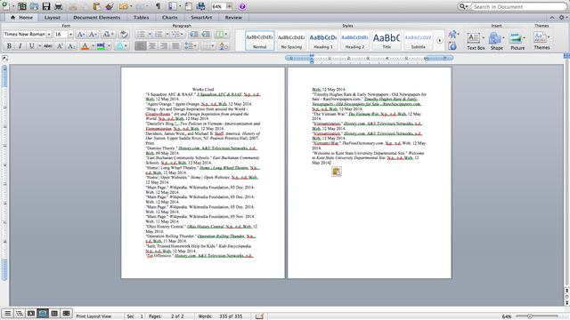Viewport: 570px width, 320px height.
Task: Undo the last action
Action: coord(124,6)
